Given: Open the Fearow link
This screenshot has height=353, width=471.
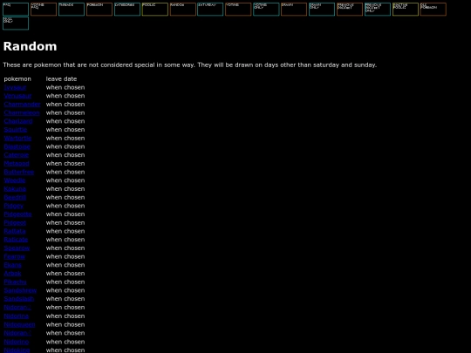Looking at the screenshot, I should point(15,256).
